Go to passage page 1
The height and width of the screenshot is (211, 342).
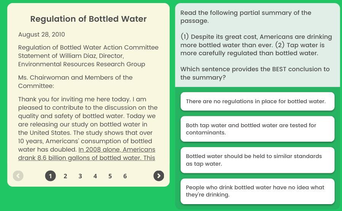(x=50, y=176)
